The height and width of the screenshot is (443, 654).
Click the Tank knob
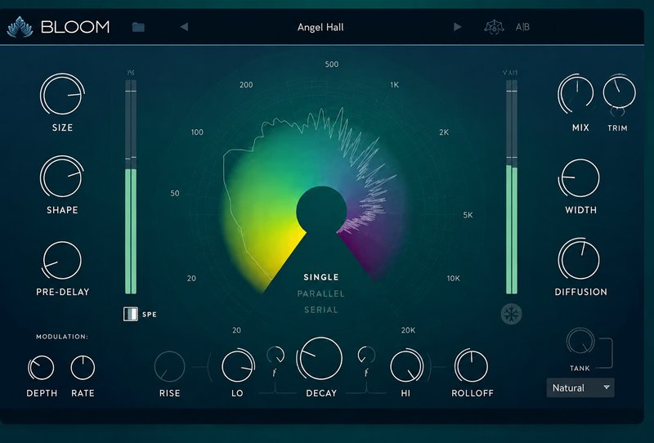pos(580,341)
